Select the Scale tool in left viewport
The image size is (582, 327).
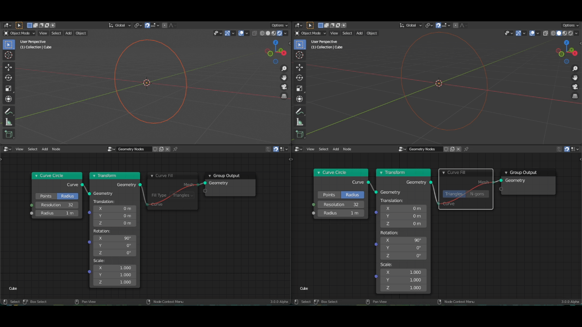[8, 88]
